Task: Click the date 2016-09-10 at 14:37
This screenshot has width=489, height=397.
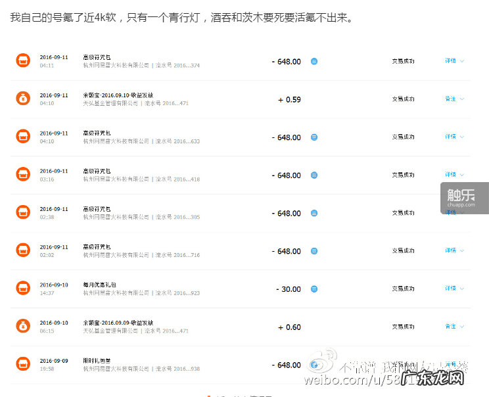Action: coord(54,285)
